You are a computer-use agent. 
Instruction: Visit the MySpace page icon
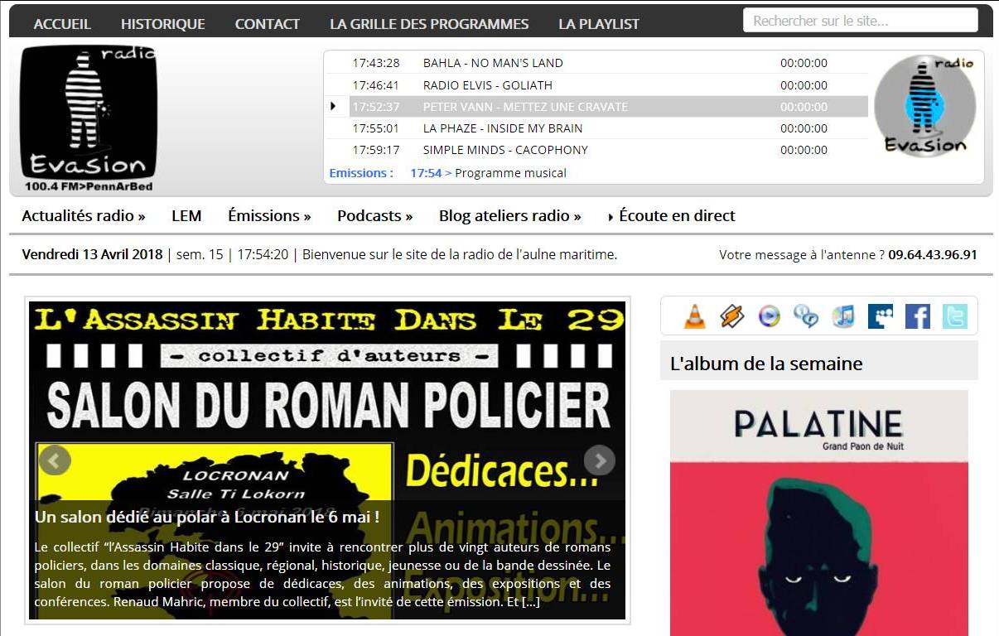(881, 316)
